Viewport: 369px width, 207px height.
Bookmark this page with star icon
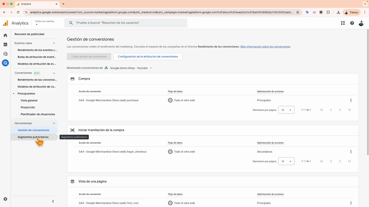[298, 12]
